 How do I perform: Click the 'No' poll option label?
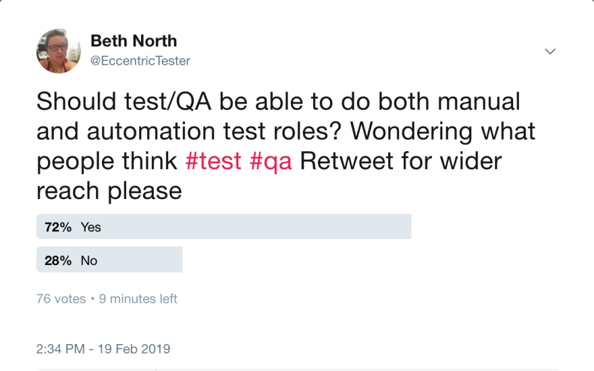click(89, 260)
